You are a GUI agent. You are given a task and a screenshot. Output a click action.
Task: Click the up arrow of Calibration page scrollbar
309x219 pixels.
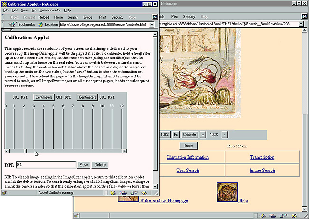point(155,35)
